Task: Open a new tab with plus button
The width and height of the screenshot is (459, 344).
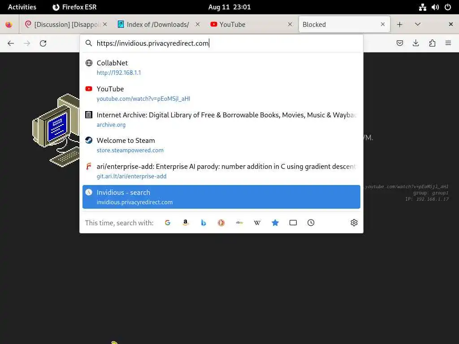Action: point(399,25)
